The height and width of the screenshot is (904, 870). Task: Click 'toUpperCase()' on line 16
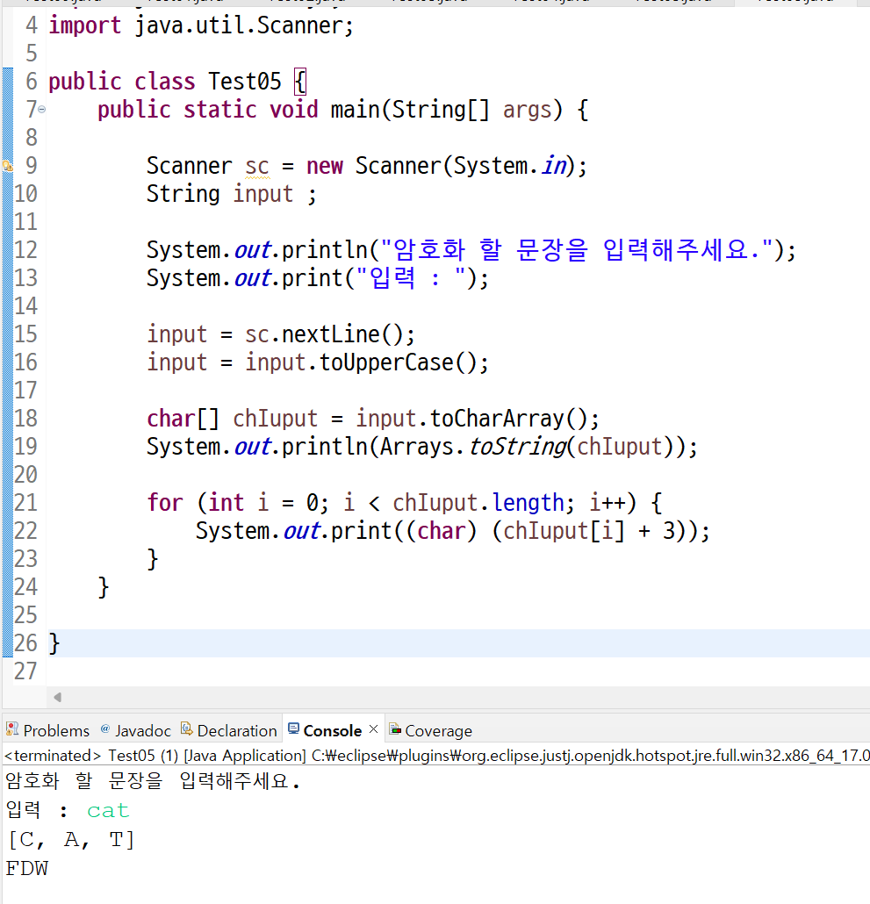[398, 362]
